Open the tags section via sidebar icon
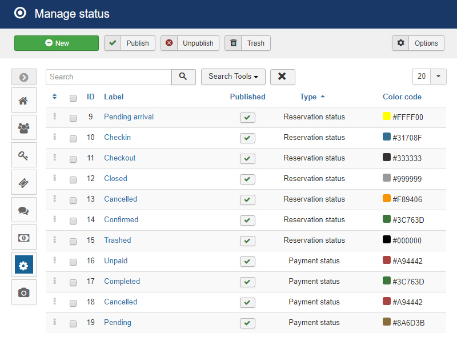 [23, 182]
